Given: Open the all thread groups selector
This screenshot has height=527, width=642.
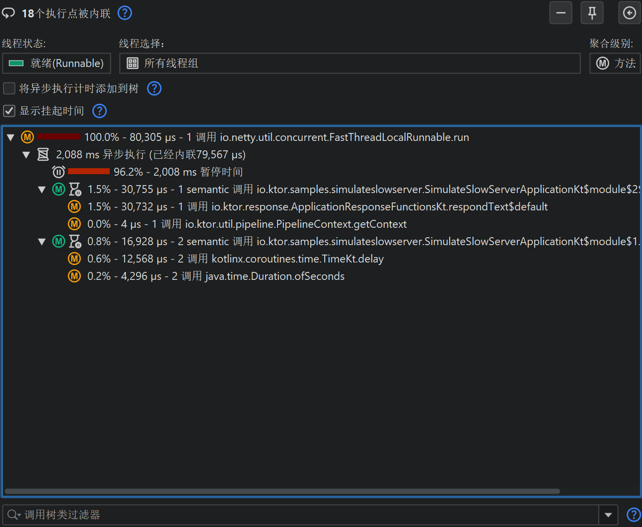Looking at the screenshot, I should click(x=350, y=64).
